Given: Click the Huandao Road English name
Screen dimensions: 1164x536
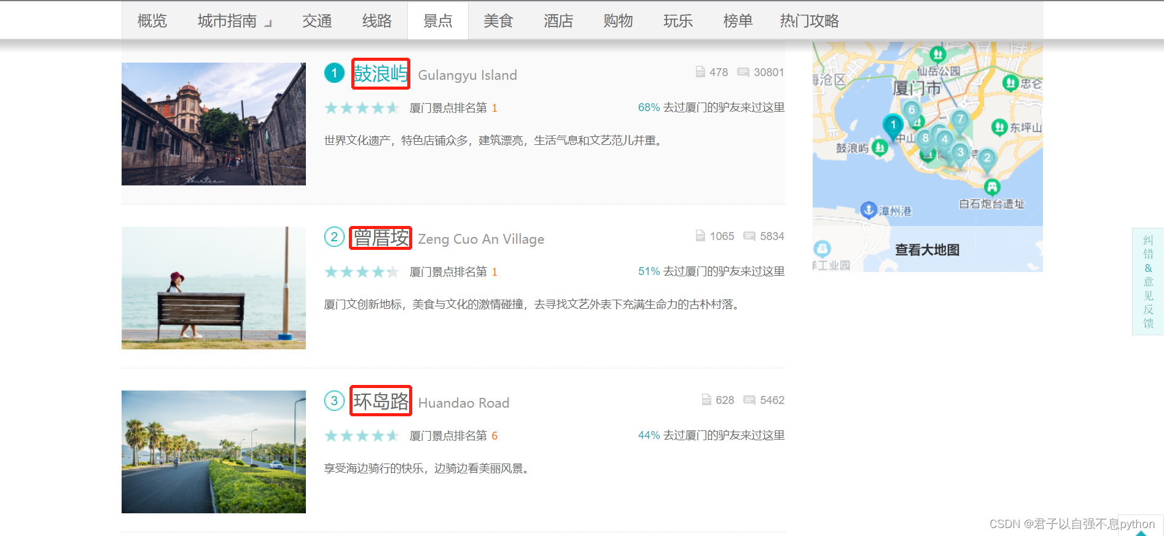Looking at the screenshot, I should (x=464, y=403).
